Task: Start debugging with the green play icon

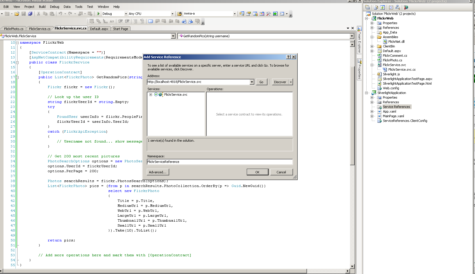Action: click(99, 14)
